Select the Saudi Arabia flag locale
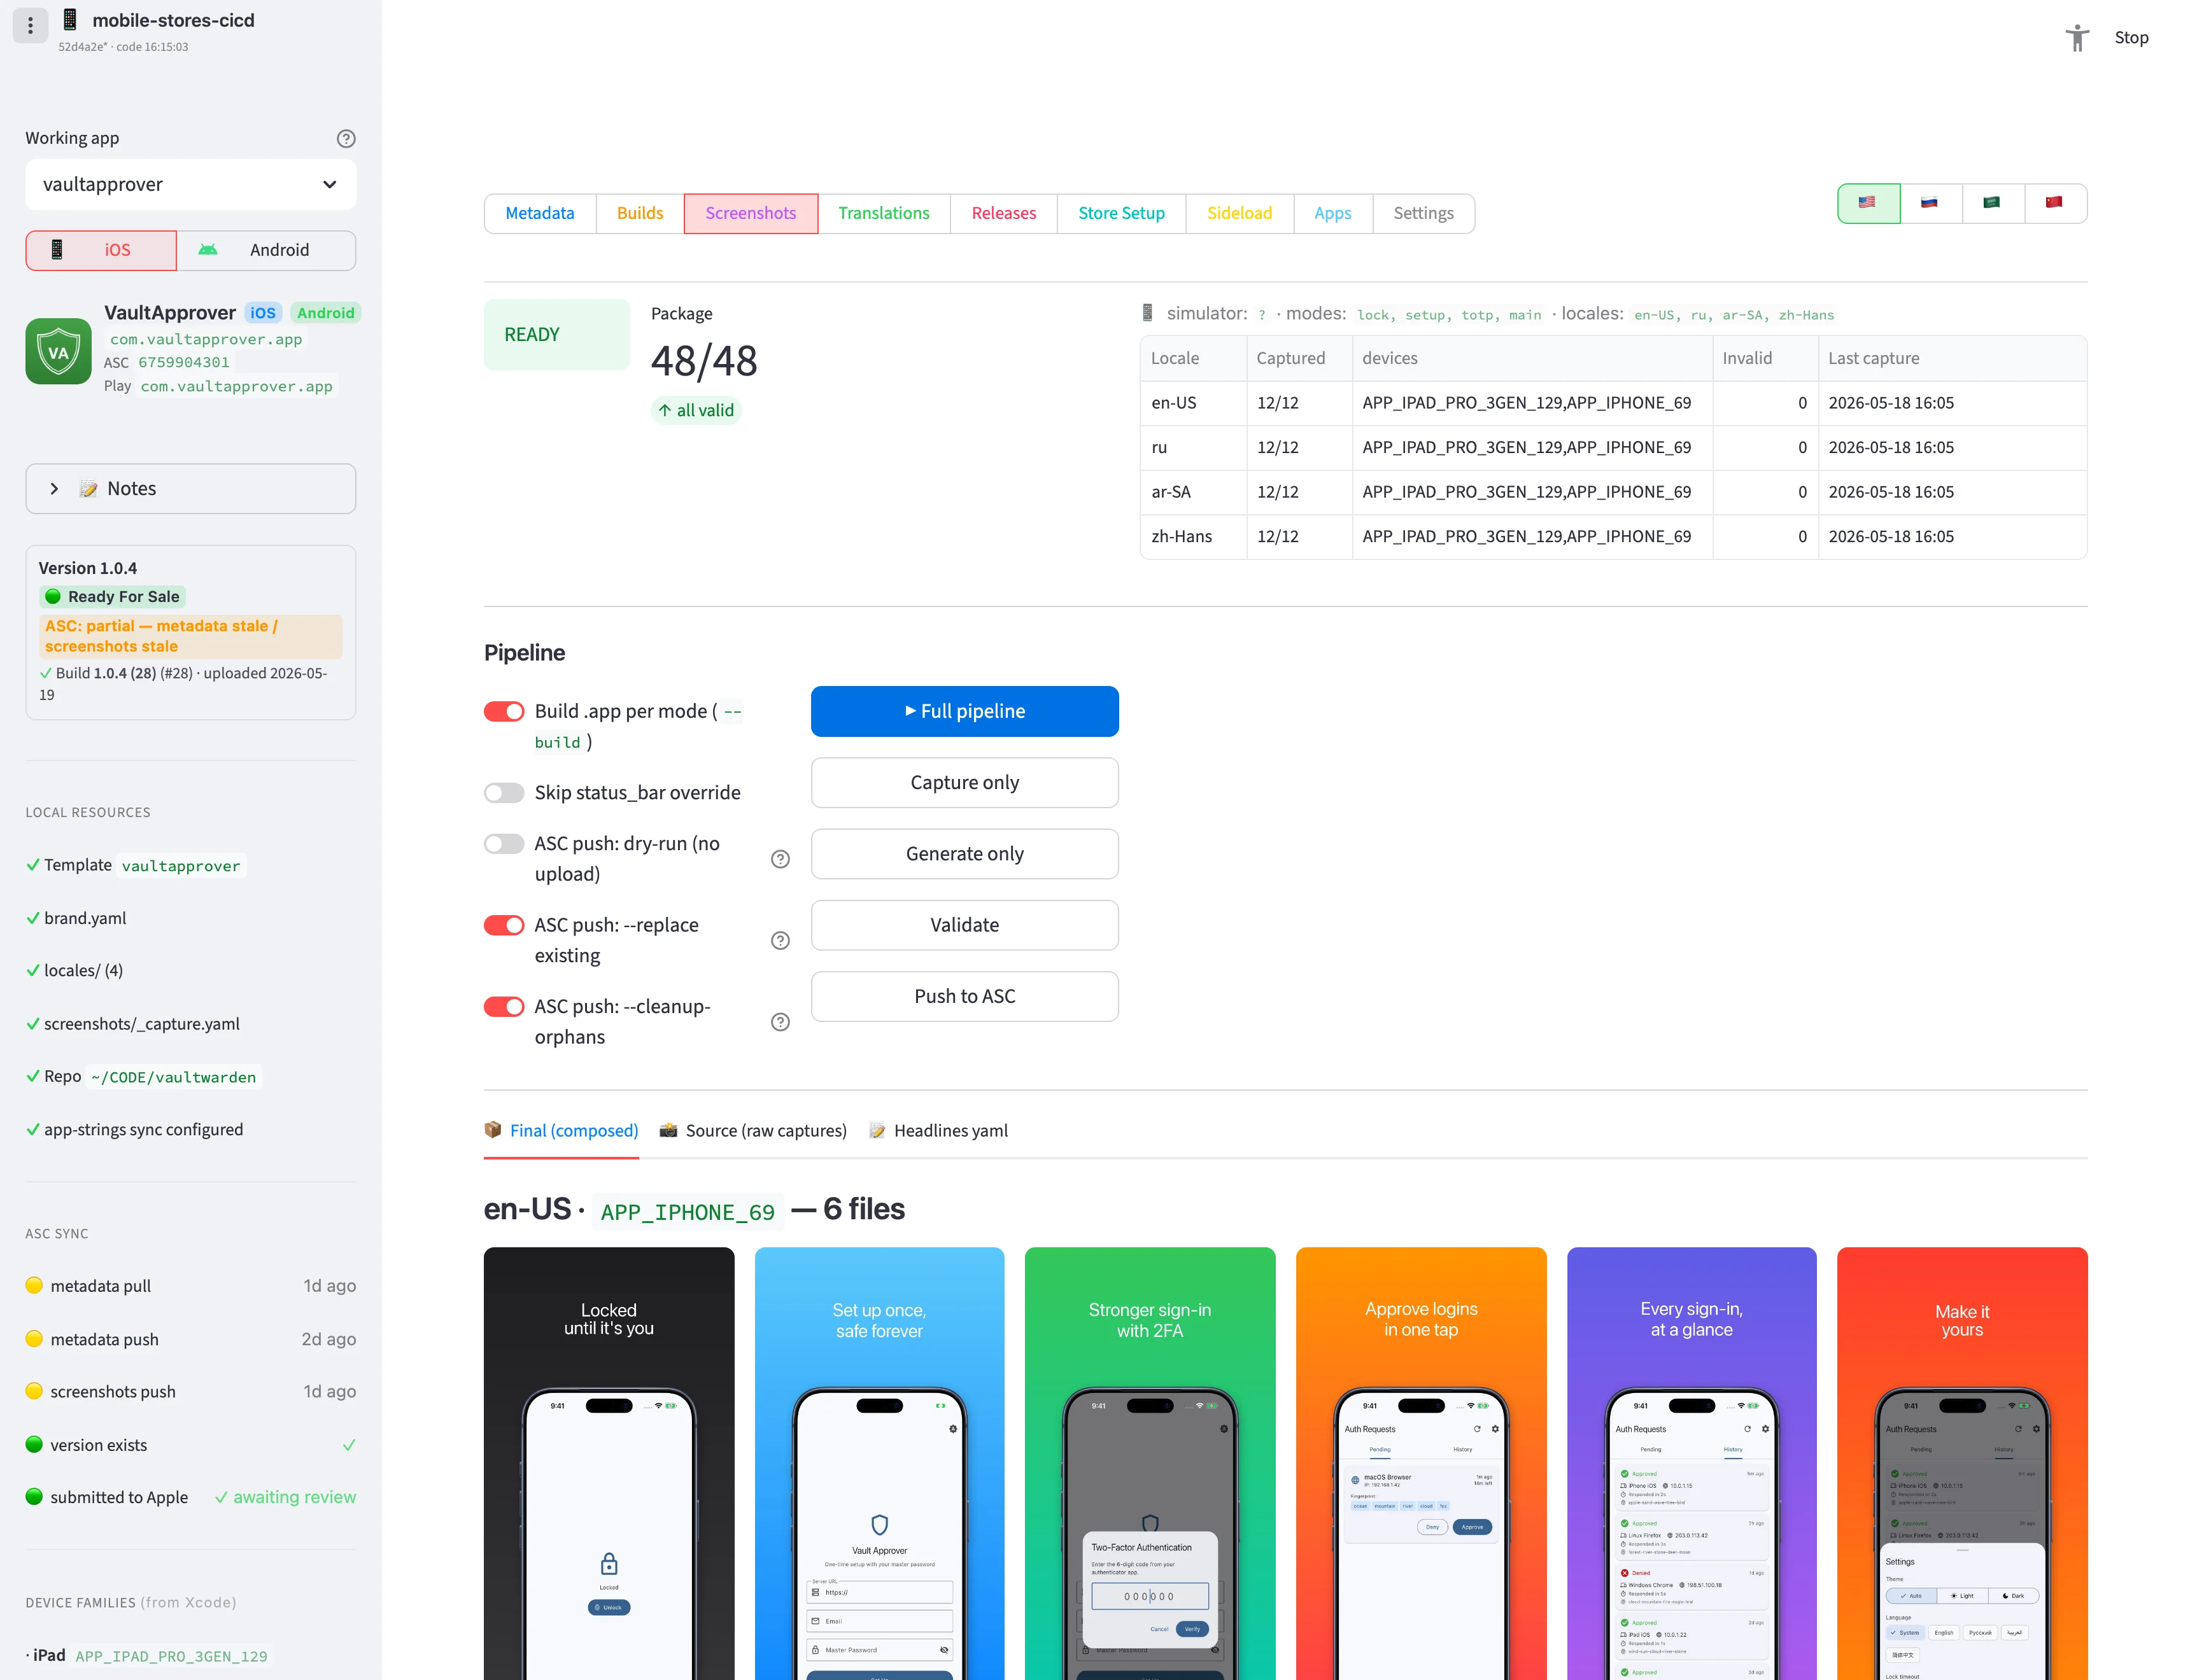Screen dimensions: 2190x1680 pos(1992,203)
